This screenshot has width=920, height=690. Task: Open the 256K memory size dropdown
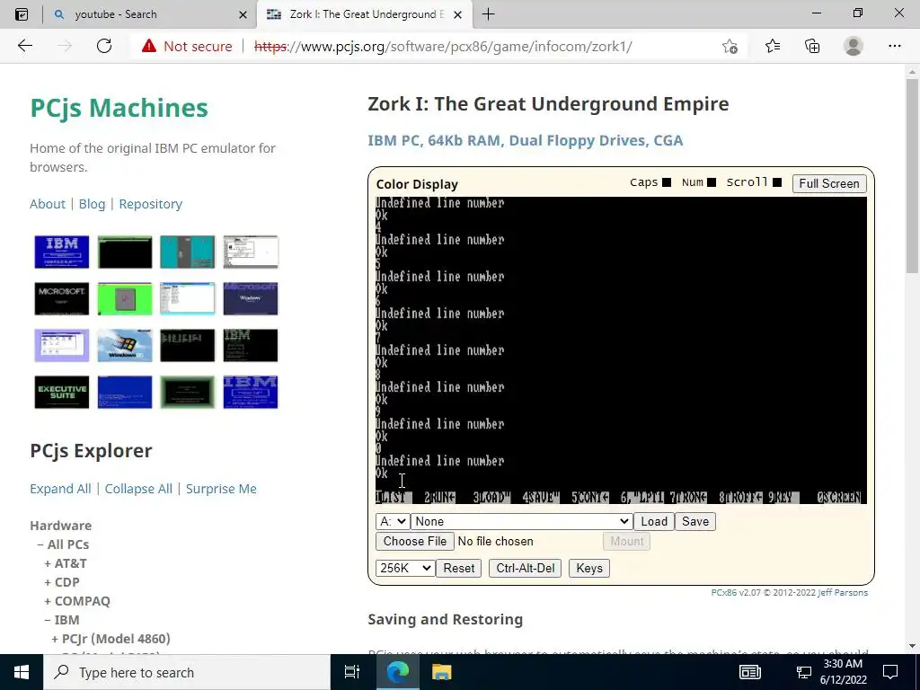click(405, 568)
